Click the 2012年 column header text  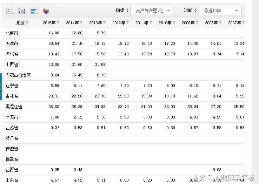pos(119,23)
